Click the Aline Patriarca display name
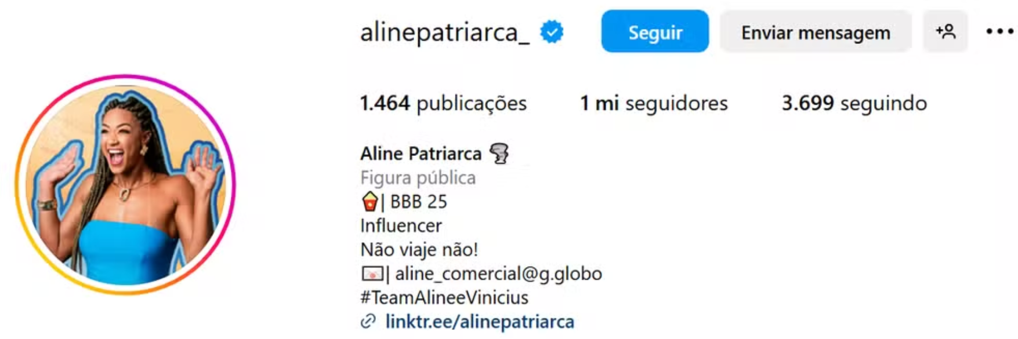The width and height of the screenshot is (1018, 339). point(421,154)
